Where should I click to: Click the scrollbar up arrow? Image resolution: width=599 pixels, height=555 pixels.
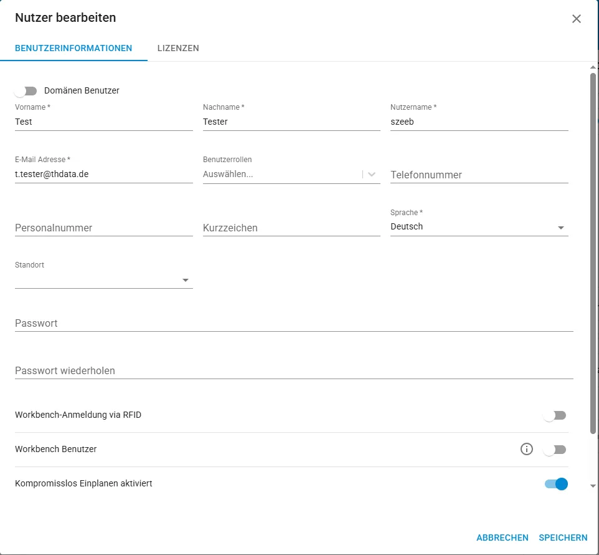coord(593,67)
